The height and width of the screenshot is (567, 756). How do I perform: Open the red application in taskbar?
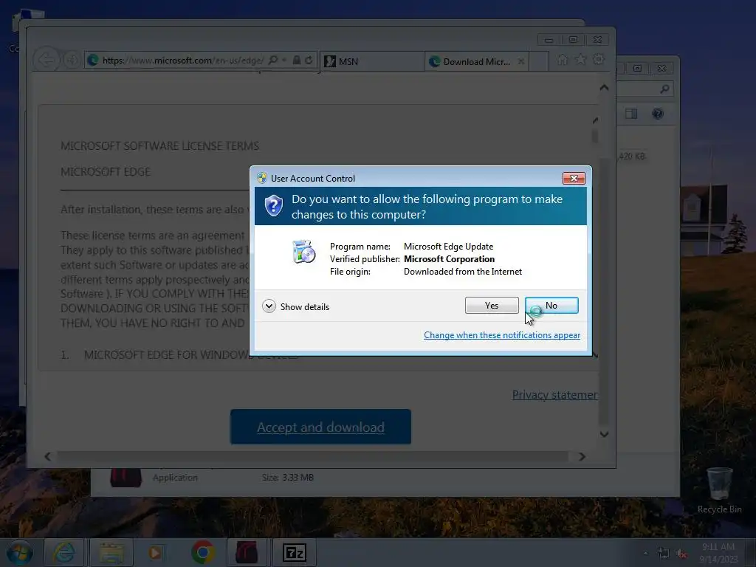point(247,552)
